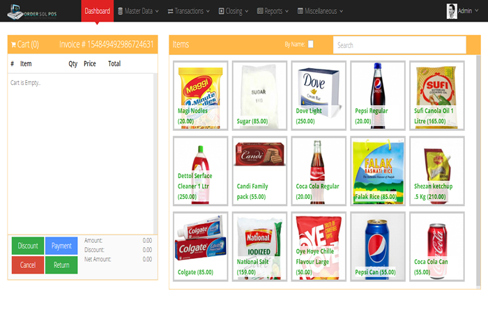Viewport: 488px width, 325px height.
Task: Click the Qty column header
Action: click(73, 64)
